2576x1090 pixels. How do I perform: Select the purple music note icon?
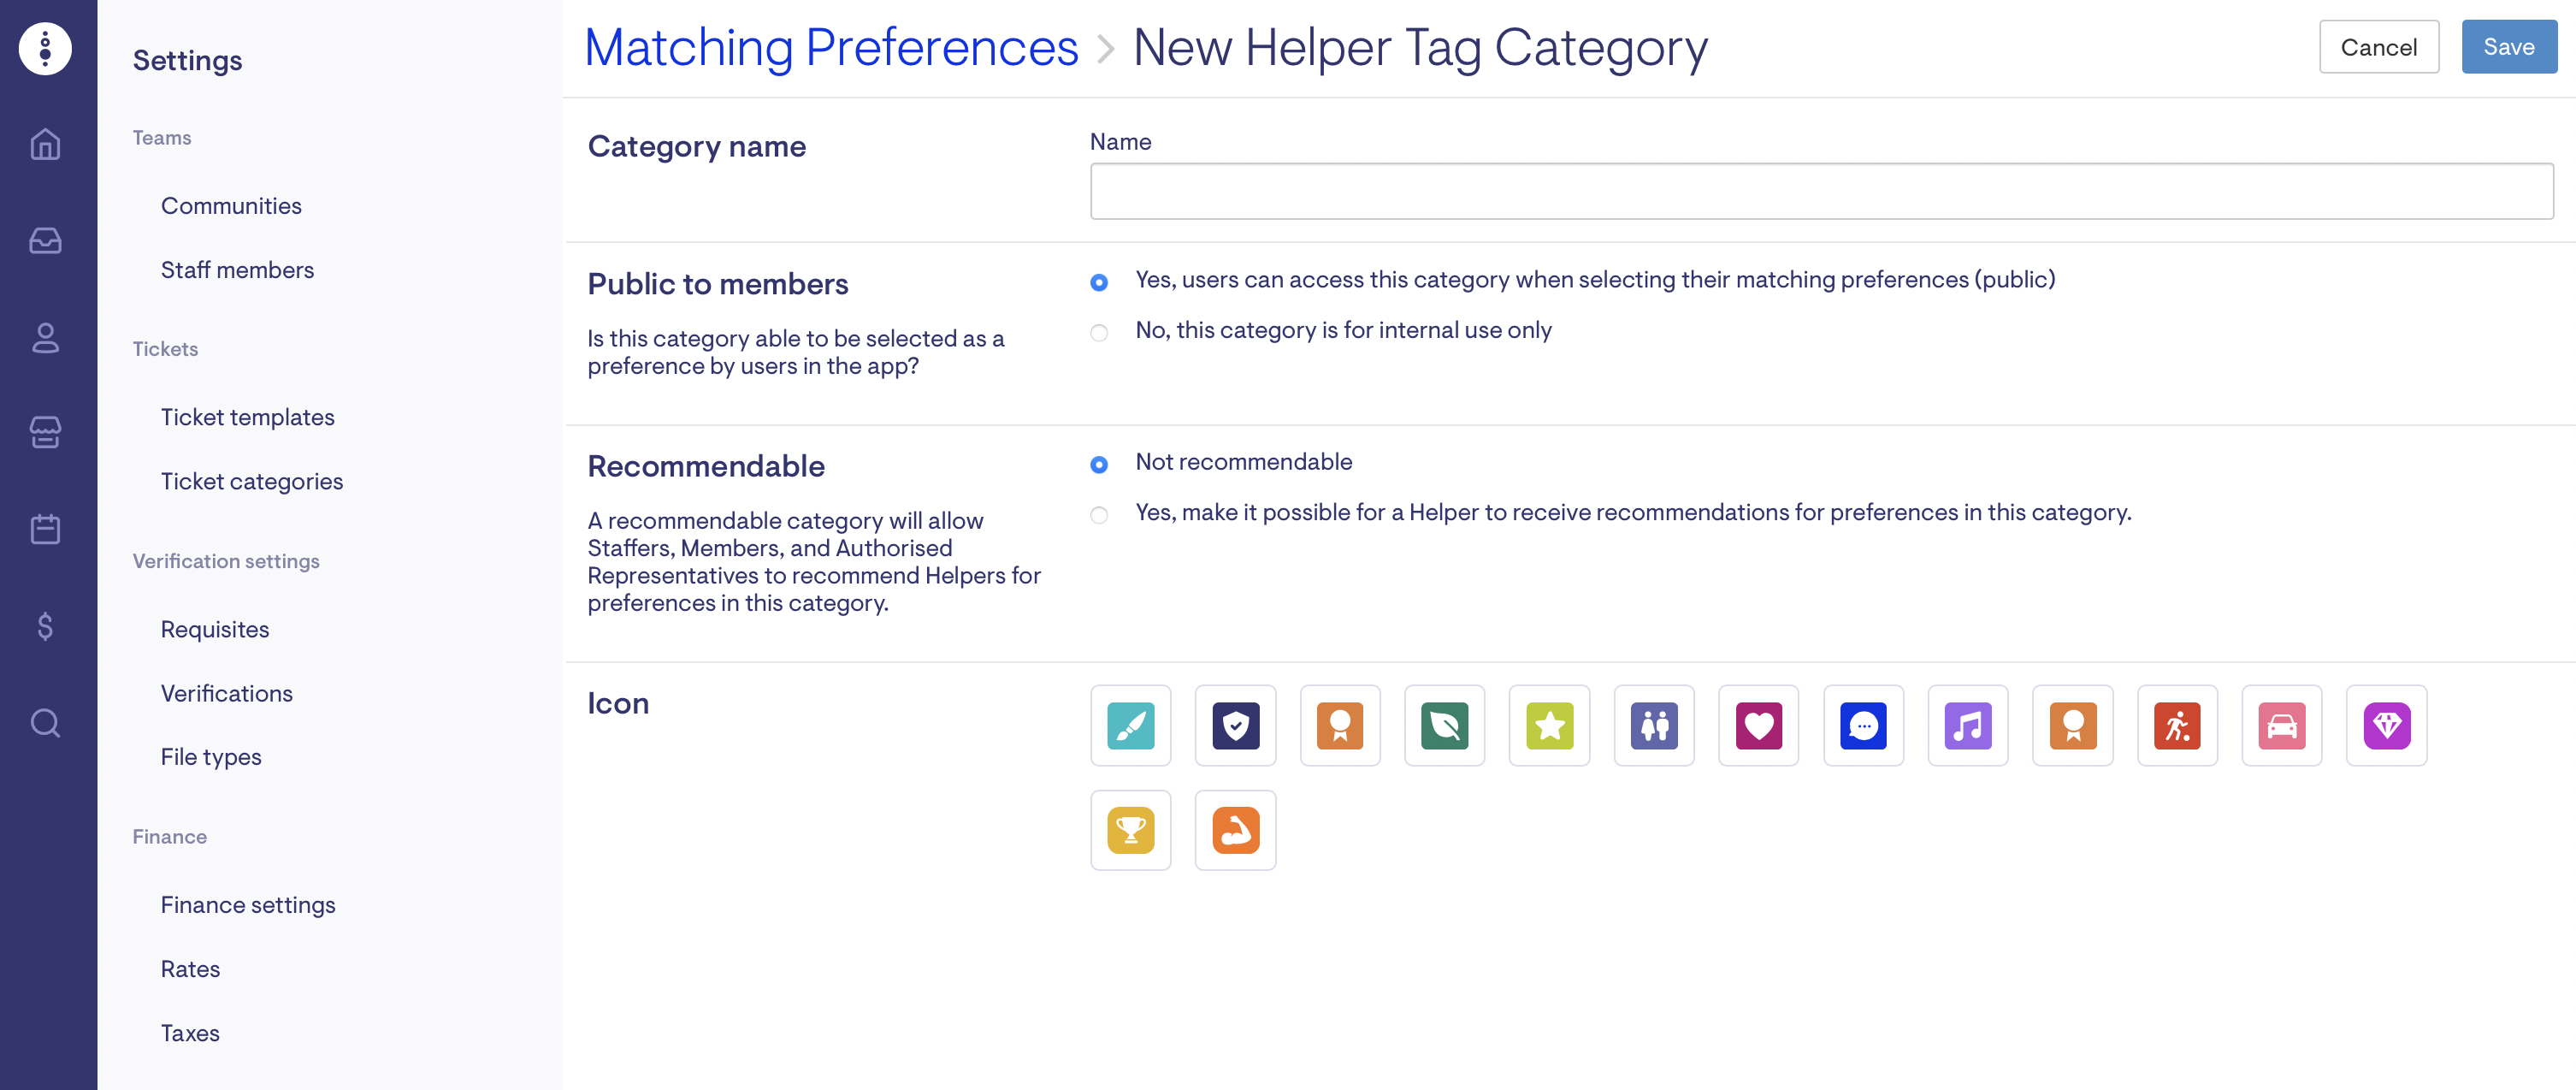point(1967,725)
